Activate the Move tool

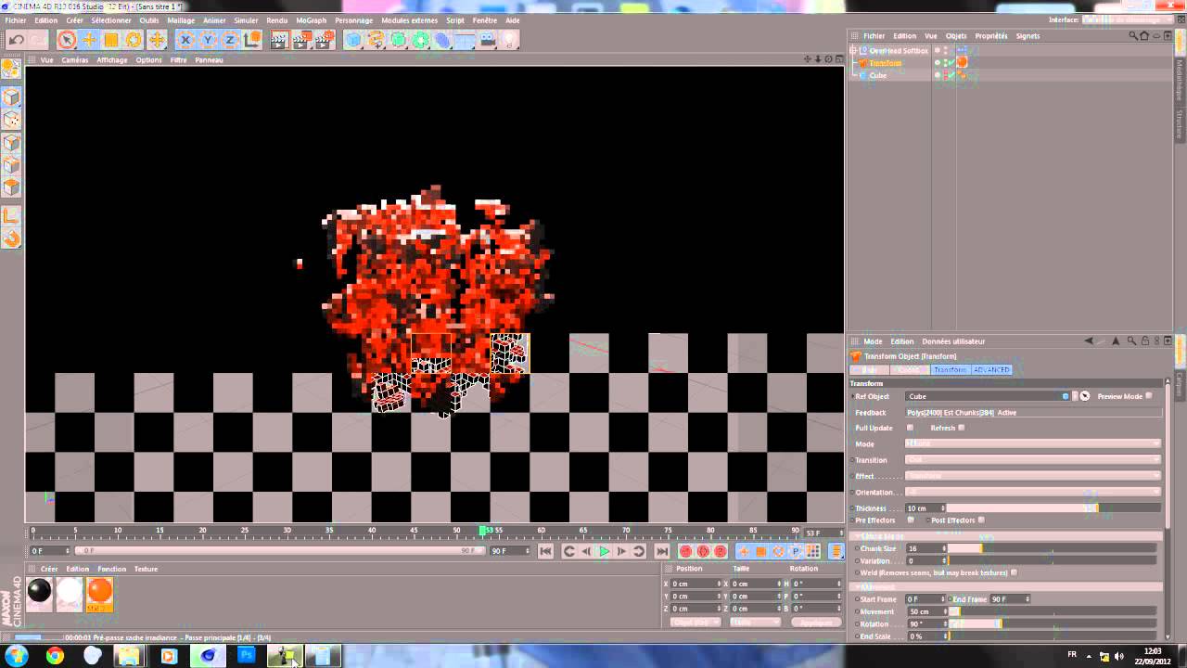(89, 40)
